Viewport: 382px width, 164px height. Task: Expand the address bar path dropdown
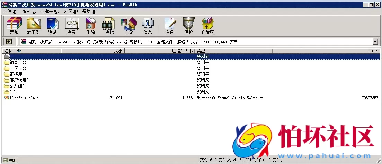(375, 42)
